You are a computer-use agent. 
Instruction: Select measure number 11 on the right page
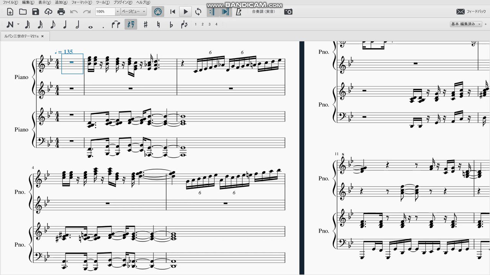tap(336, 154)
